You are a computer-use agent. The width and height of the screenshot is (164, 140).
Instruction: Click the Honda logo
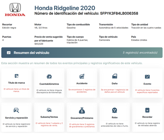(x=15, y=10)
